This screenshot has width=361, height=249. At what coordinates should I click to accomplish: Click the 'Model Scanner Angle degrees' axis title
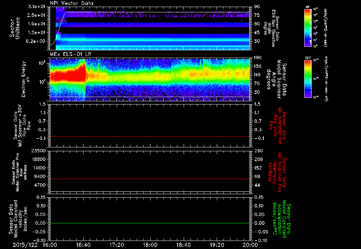point(276,79)
